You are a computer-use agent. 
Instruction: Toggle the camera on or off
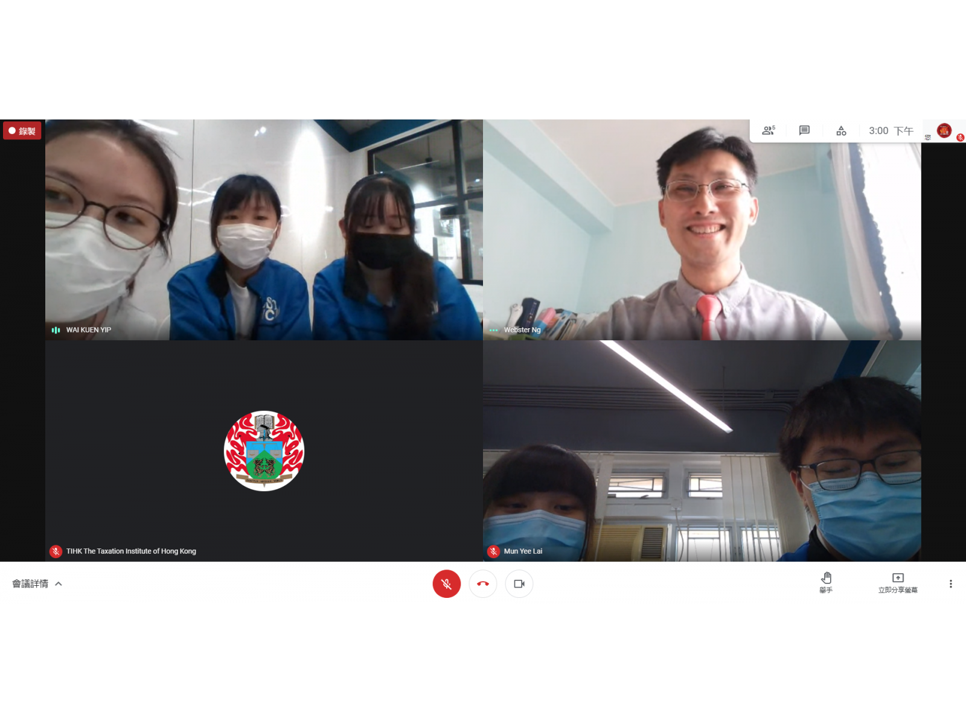pyautogui.click(x=519, y=584)
